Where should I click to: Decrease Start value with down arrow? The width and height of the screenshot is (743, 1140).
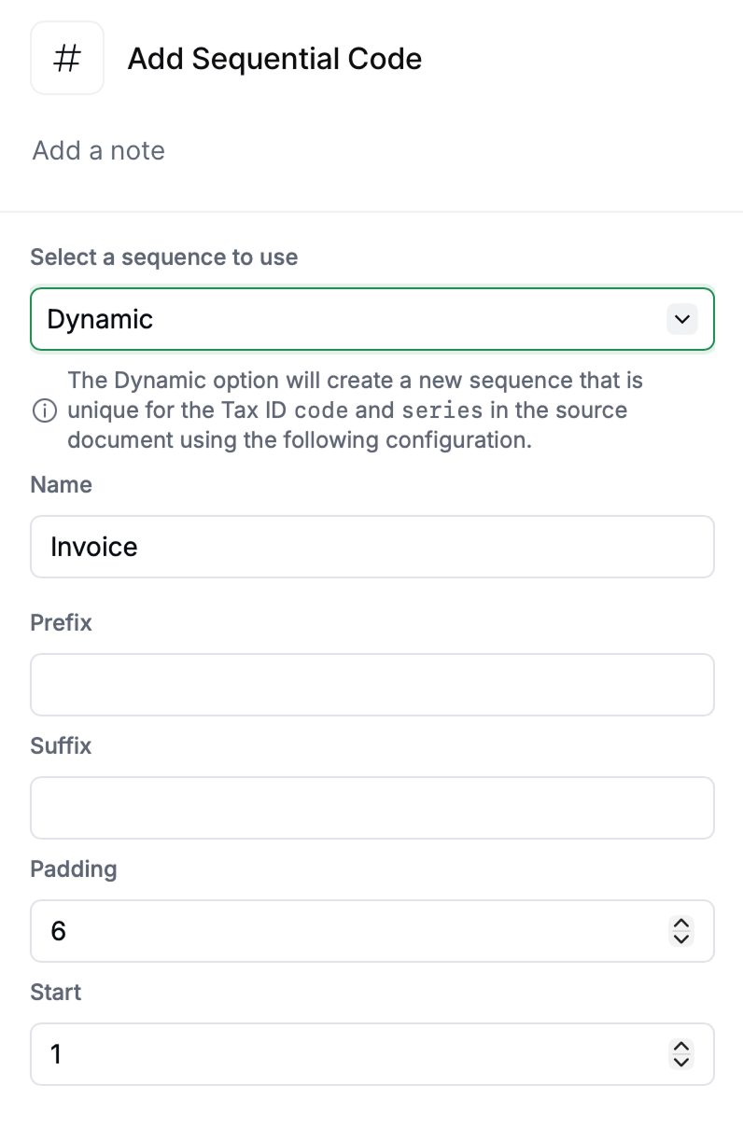(x=682, y=1062)
